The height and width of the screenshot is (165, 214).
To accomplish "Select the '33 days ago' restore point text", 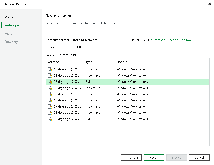I will 67,82.
